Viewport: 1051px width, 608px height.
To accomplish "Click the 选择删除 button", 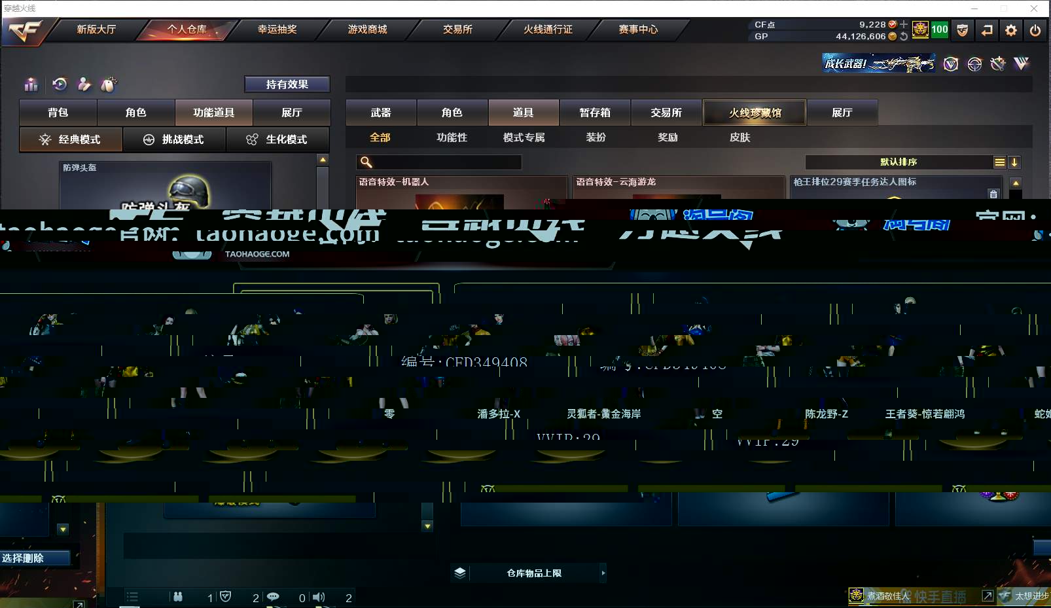I will [35, 558].
